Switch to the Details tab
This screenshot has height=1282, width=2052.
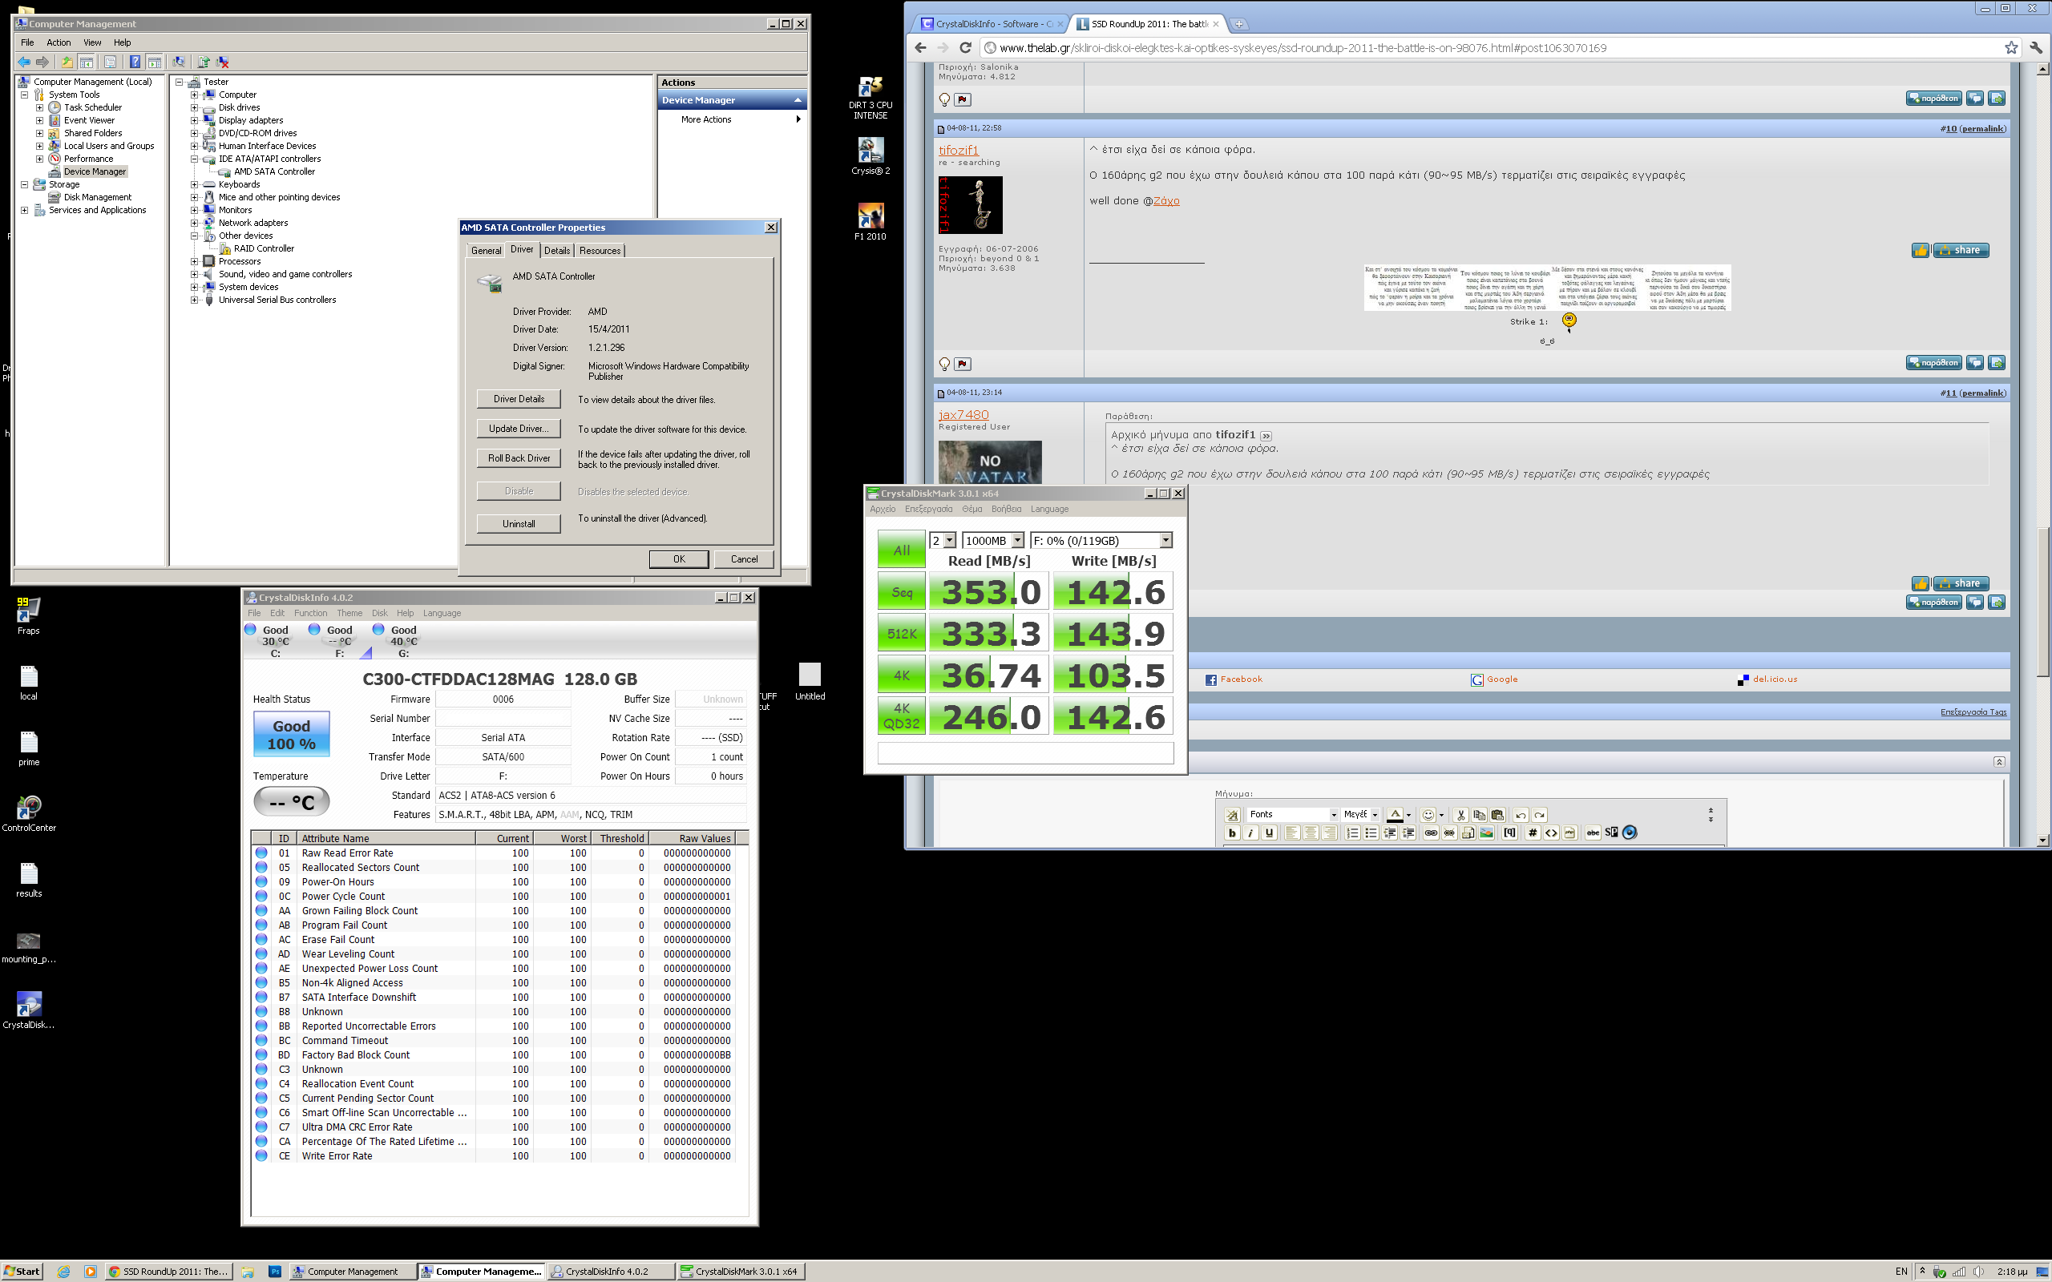coord(557,250)
